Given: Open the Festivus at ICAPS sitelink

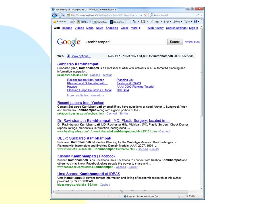Looking at the screenshot, I should pos(129,83).
